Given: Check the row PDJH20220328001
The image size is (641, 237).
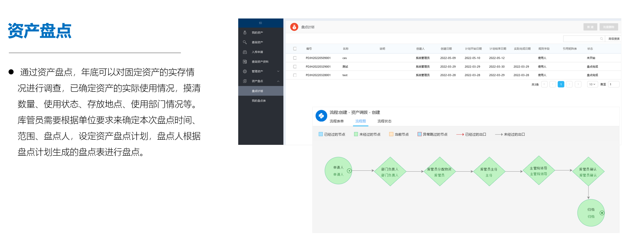Looking at the screenshot, I should coord(295,75).
